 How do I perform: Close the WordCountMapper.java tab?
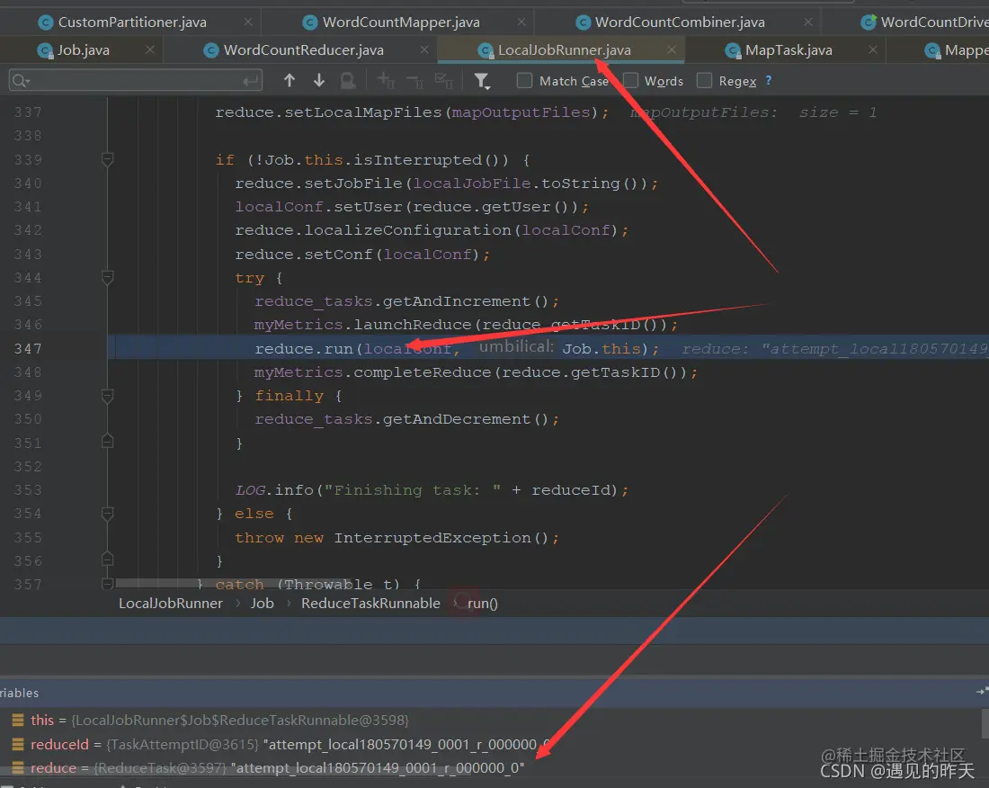pyautogui.click(x=521, y=22)
